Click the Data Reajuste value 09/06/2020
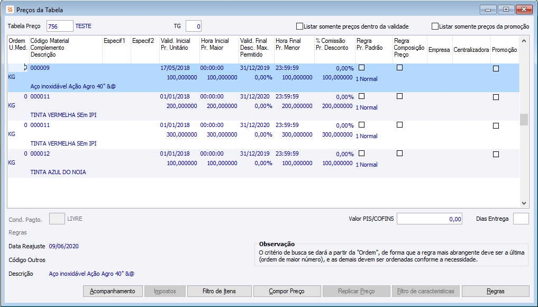The height and width of the screenshot is (307, 538). click(x=64, y=246)
